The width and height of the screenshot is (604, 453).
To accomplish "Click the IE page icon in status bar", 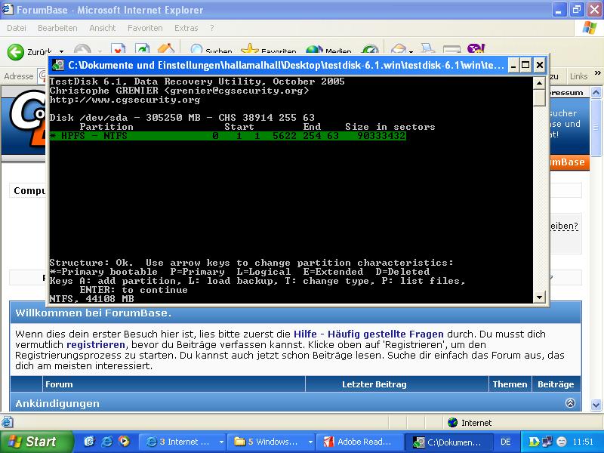I will (x=8, y=423).
